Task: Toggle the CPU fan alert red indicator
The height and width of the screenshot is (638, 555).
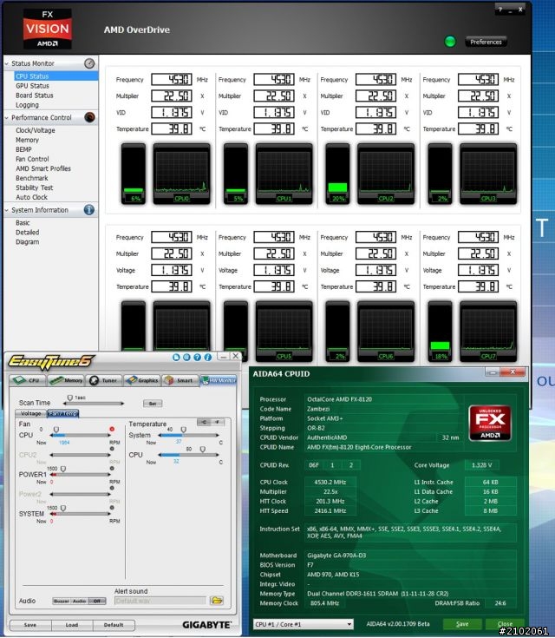Action: [x=112, y=429]
